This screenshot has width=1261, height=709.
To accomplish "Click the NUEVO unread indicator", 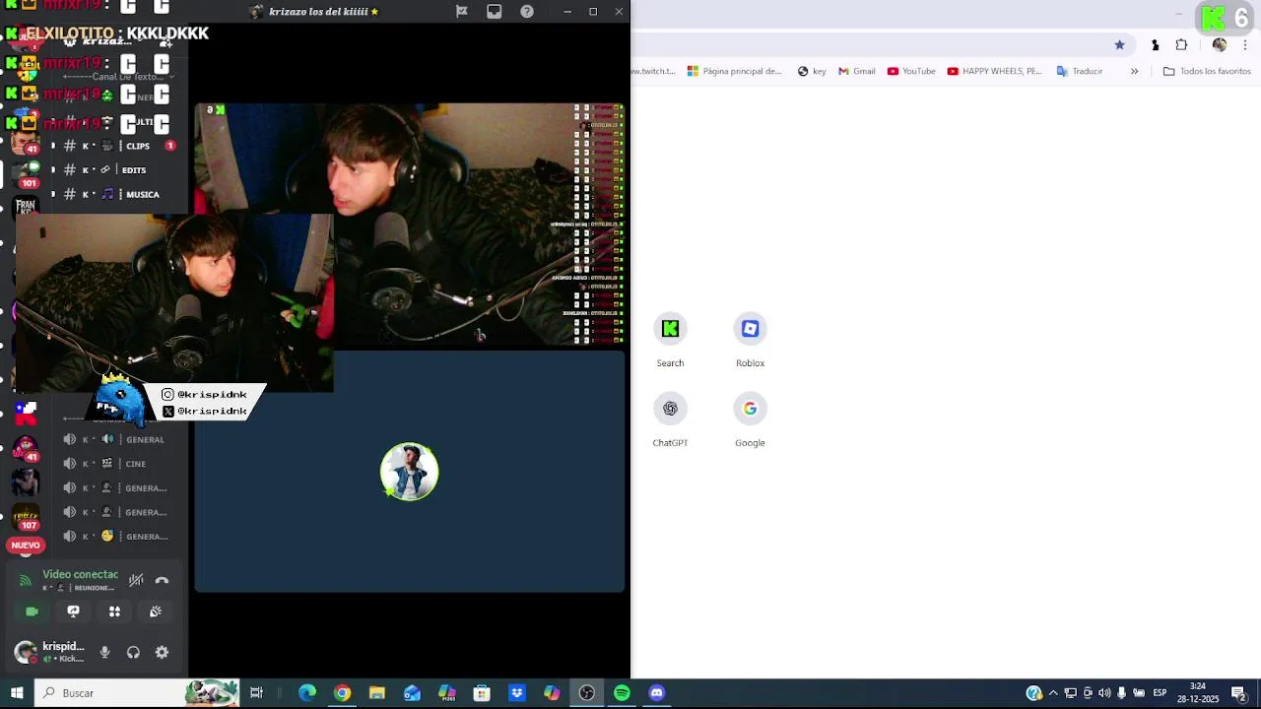I will coord(26,545).
